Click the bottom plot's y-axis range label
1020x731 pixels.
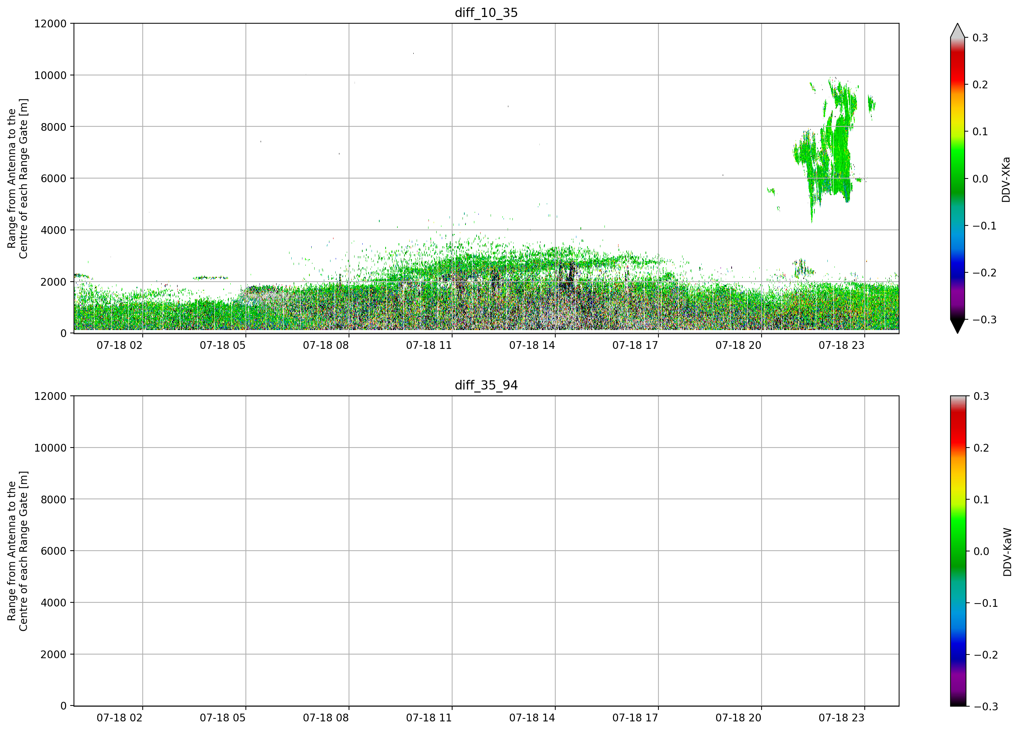pos(17,551)
